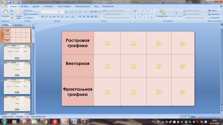
Task: Open the Макет layout dropdown
Action: [x=29, y=10]
